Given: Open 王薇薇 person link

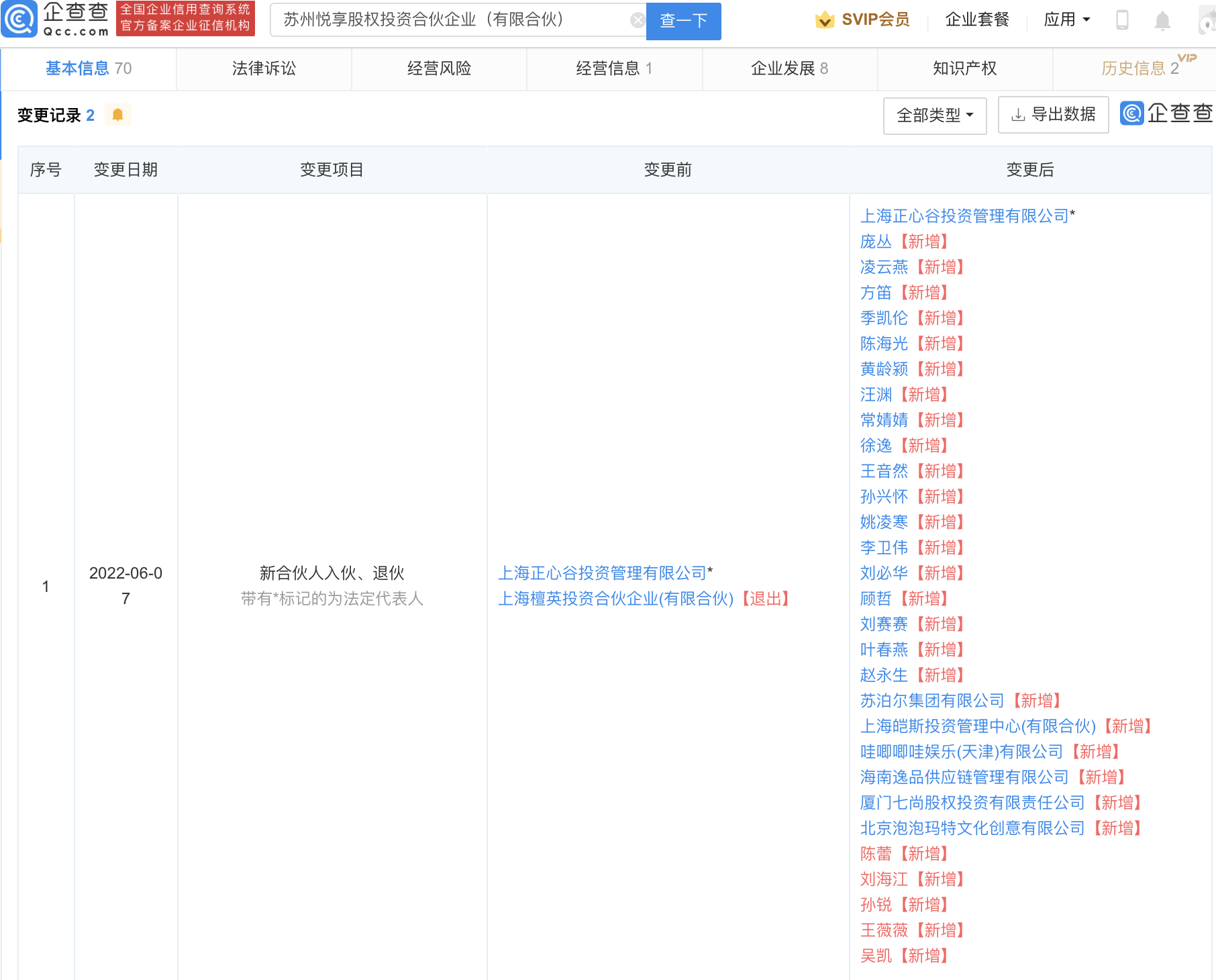Looking at the screenshot, I should 884,930.
